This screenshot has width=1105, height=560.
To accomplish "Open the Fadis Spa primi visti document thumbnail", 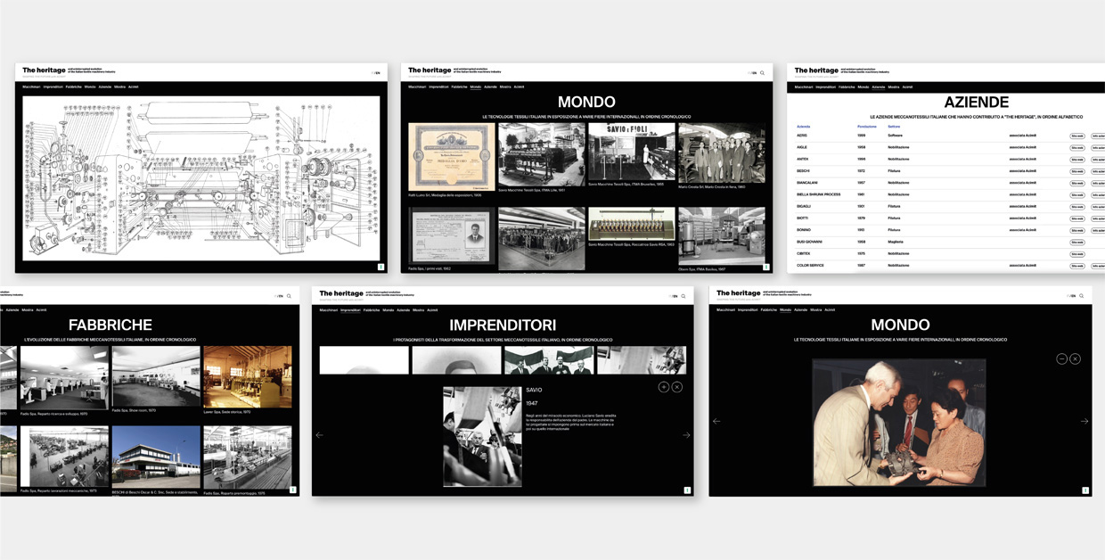I will tap(451, 235).
